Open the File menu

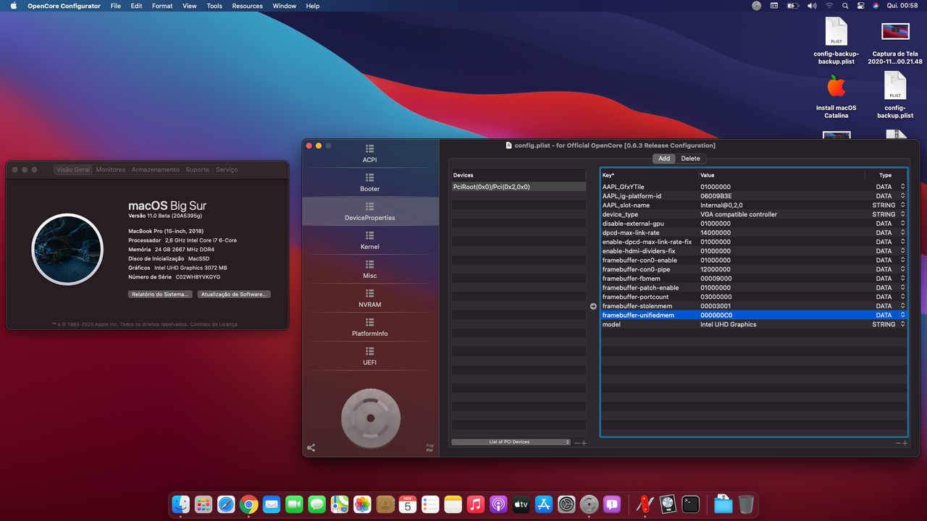click(116, 6)
